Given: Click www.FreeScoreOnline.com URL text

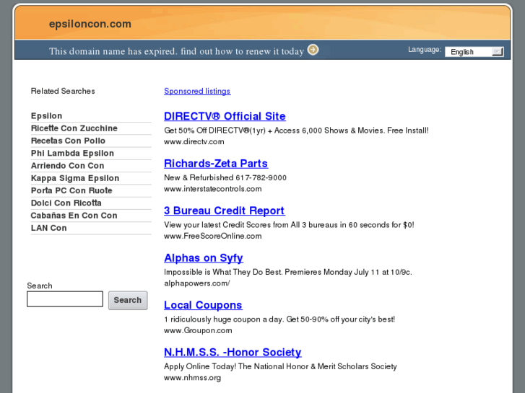Looking at the screenshot, I should pyautogui.click(x=212, y=236).
